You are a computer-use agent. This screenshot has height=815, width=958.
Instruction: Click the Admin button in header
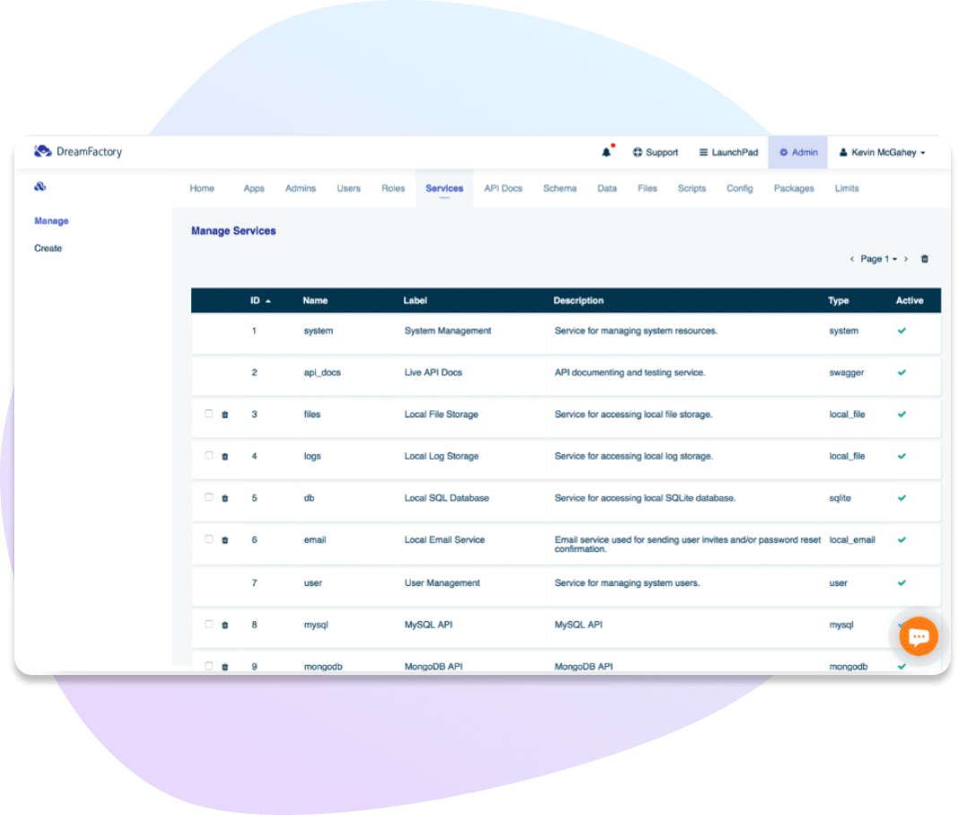pos(798,153)
